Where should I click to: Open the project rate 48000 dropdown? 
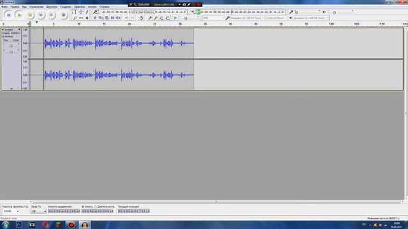pyautogui.click(x=11, y=211)
